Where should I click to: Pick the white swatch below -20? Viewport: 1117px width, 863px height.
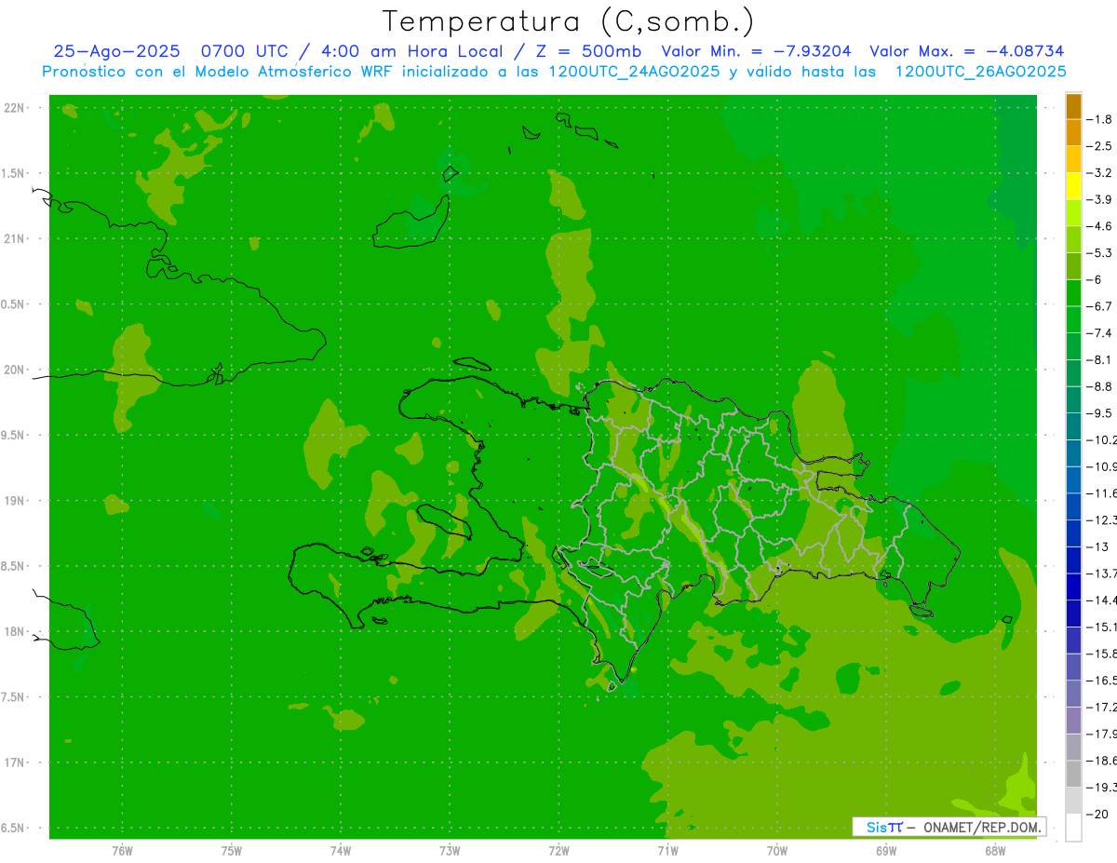pyautogui.click(x=1073, y=828)
